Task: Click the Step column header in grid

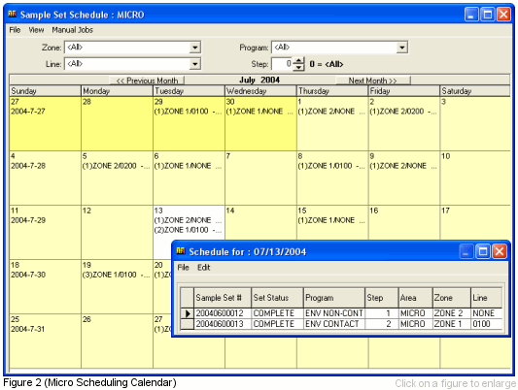Action: [x=382, y=298]
